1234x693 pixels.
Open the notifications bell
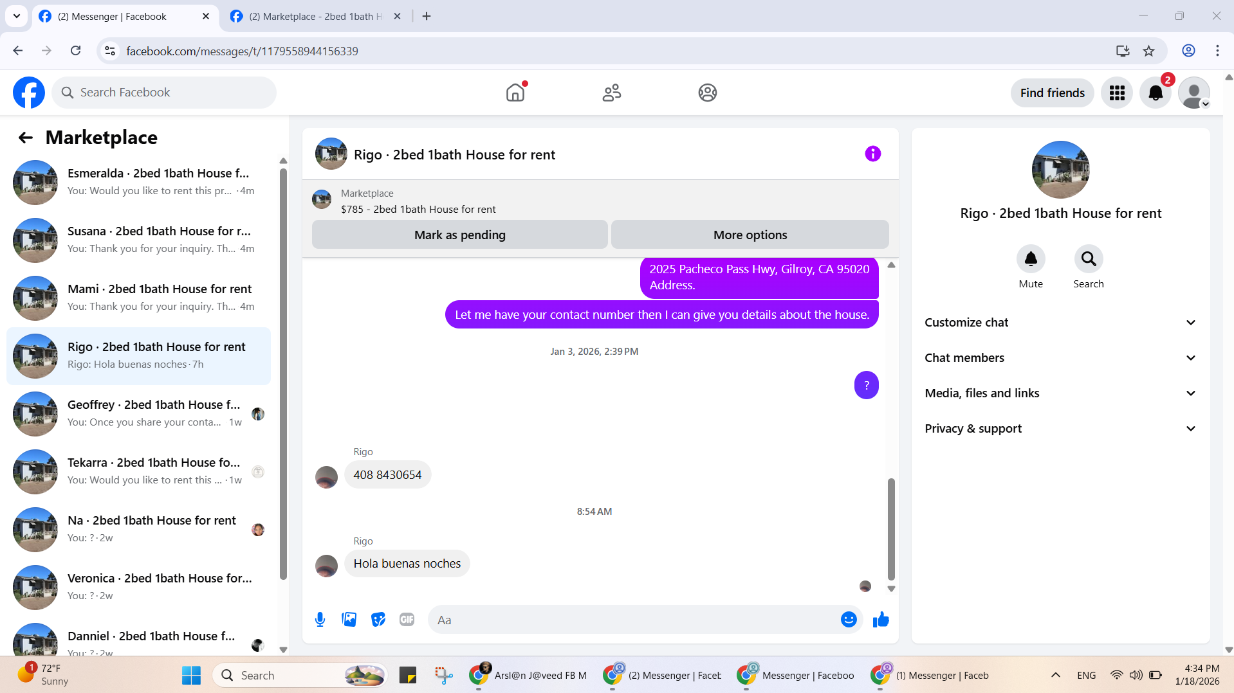coord(1156,93)
